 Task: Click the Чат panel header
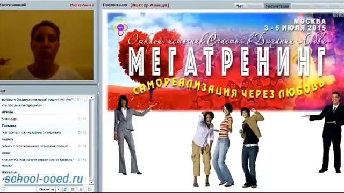pyautogui.click(x=3, y=91)
